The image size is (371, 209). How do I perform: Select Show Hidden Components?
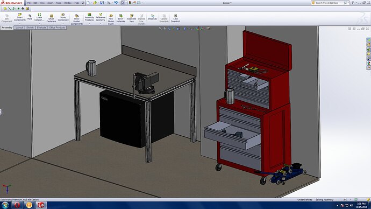click(x=77, y=19)
